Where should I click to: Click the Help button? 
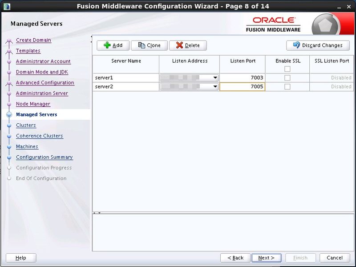pos(21,258)
